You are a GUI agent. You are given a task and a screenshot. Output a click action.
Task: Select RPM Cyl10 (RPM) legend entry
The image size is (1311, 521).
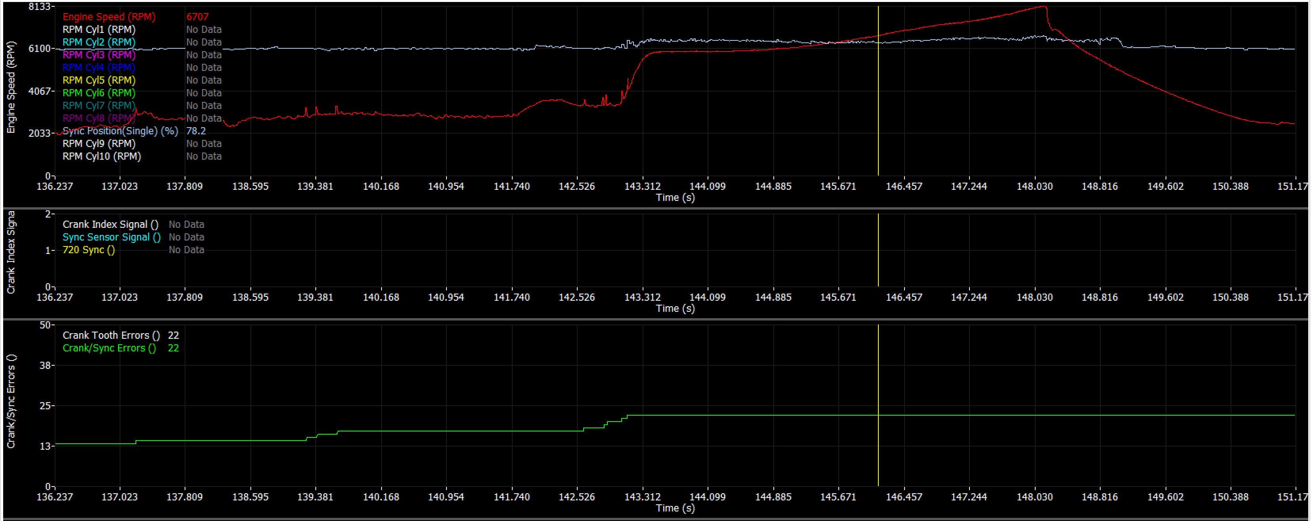[101, 157]
